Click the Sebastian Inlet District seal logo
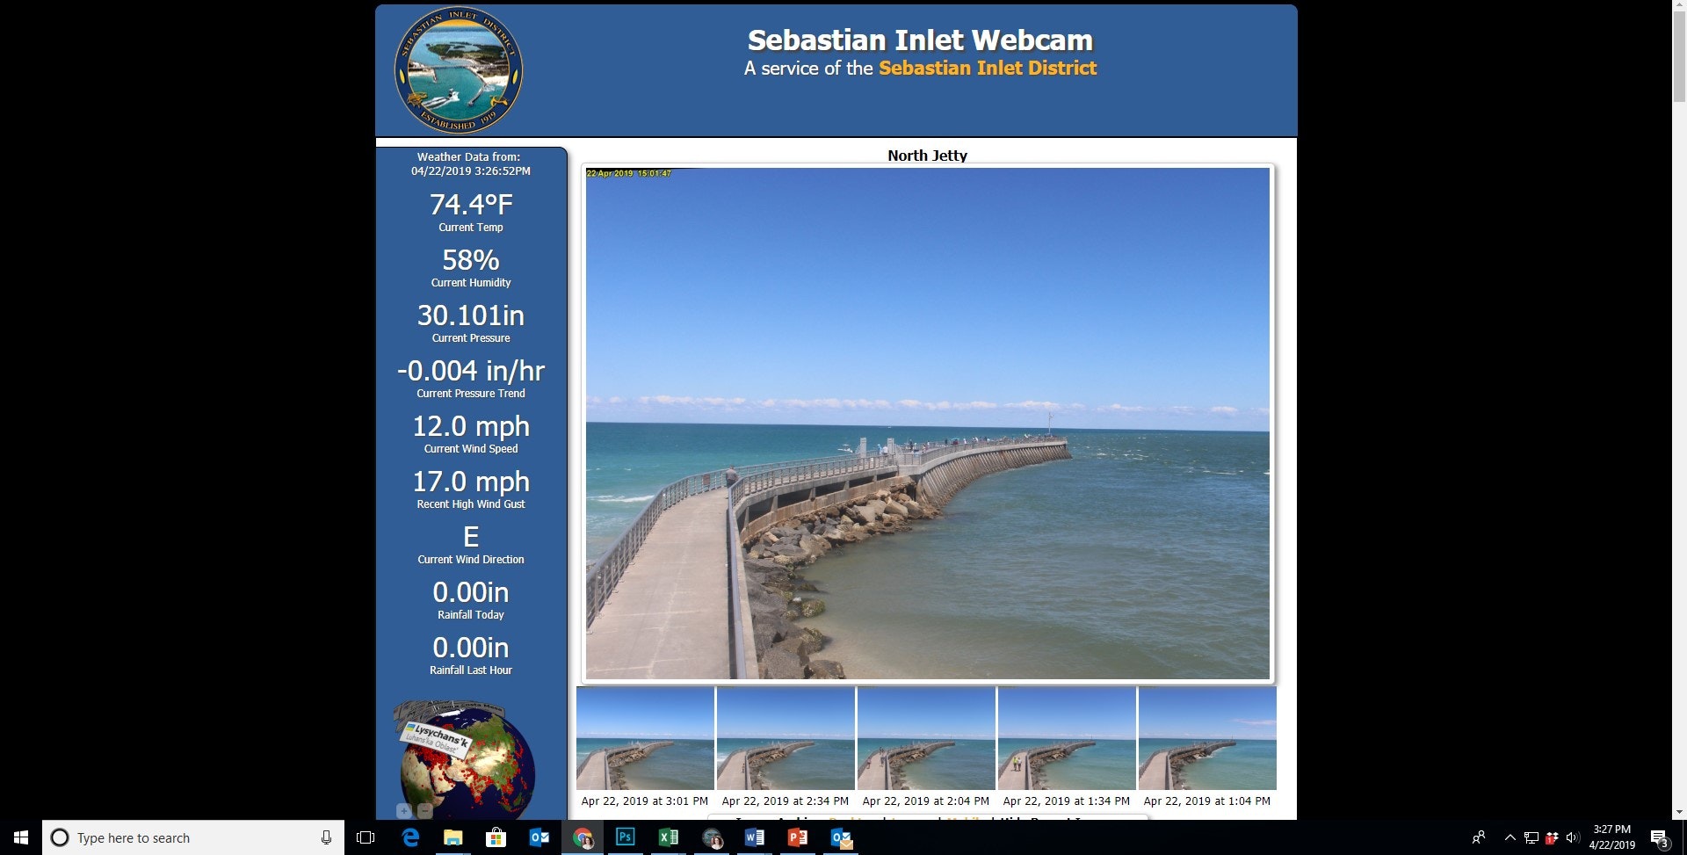Image resolution: width=1687 pixels, height=855 pixels. (458, 70)
